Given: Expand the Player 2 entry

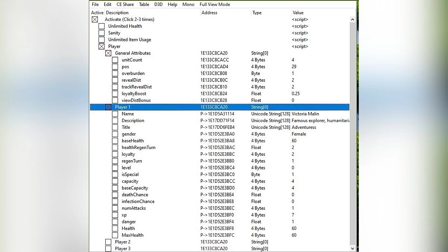Looking at the screenshot, I should (108, 242).
